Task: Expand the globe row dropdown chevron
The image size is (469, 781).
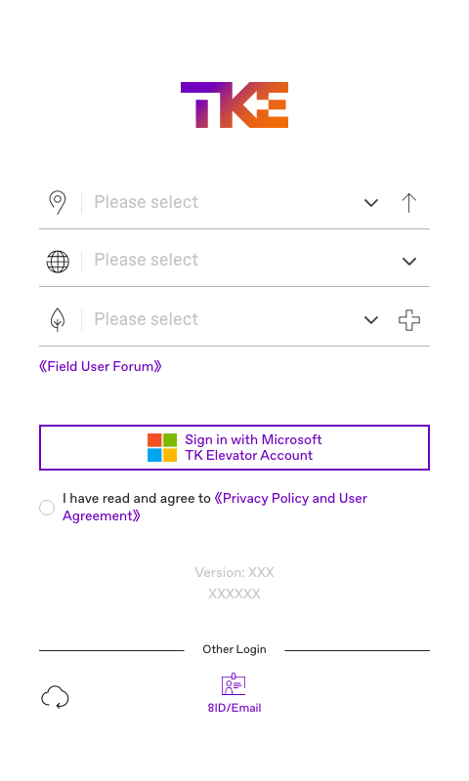Action: 409,261
